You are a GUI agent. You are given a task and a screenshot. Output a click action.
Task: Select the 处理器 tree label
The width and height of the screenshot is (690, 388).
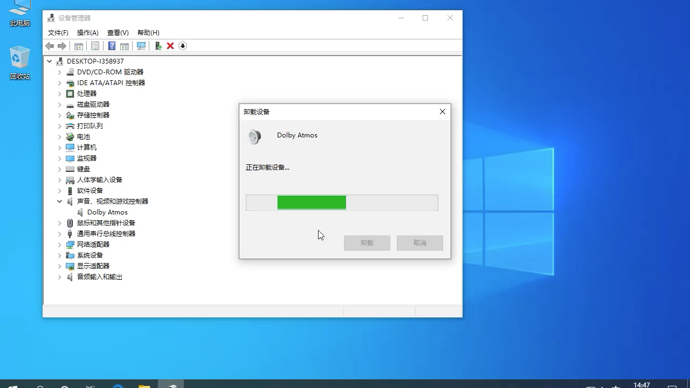[87, 94]
